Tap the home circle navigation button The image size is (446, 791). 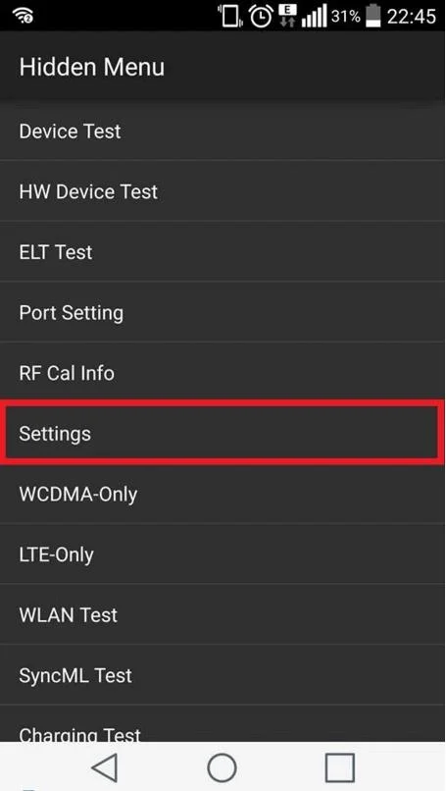pyautogui.click(x=222, y=767)
